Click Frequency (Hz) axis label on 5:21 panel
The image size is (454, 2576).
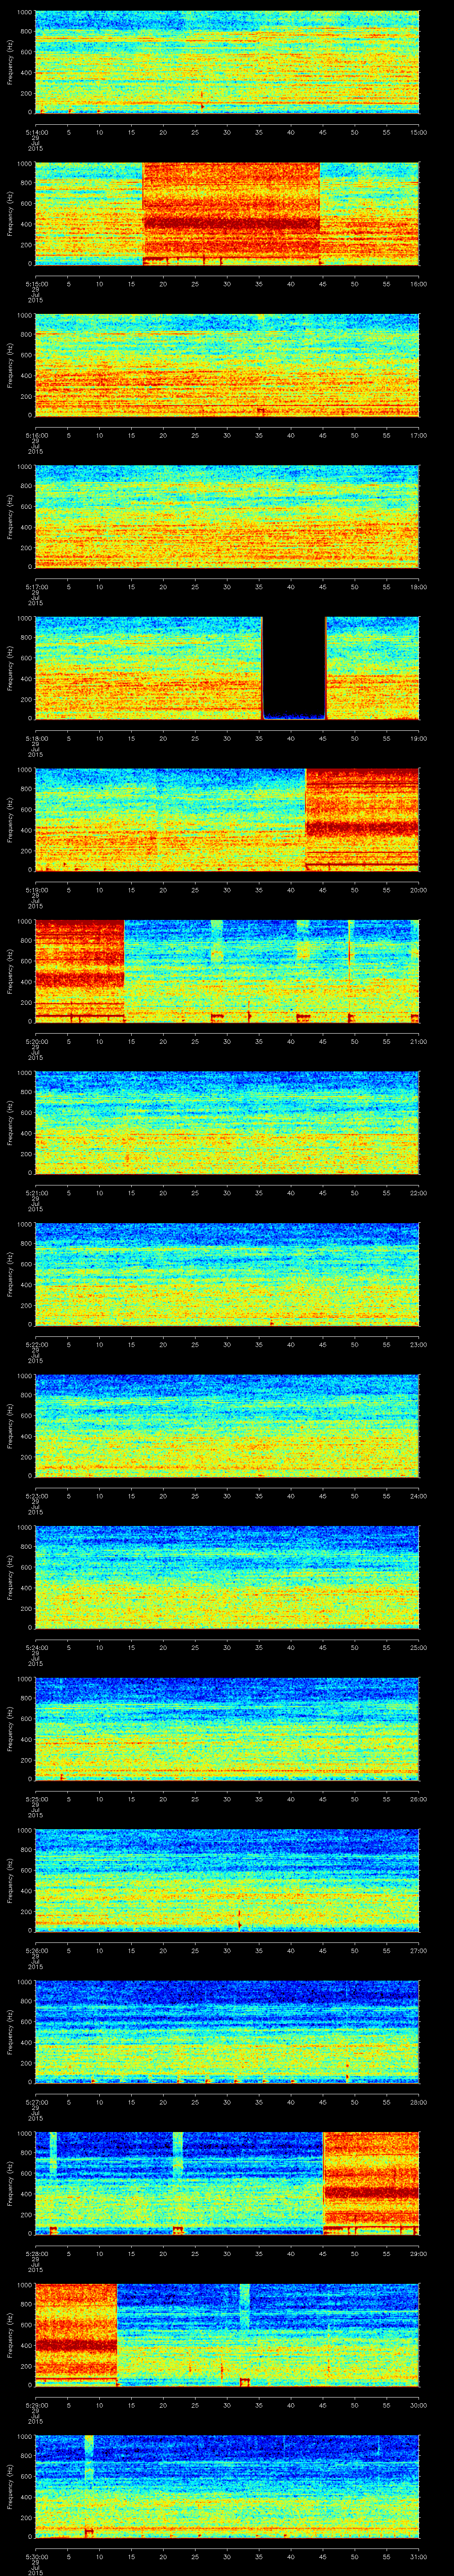(x=10, y=1121)
